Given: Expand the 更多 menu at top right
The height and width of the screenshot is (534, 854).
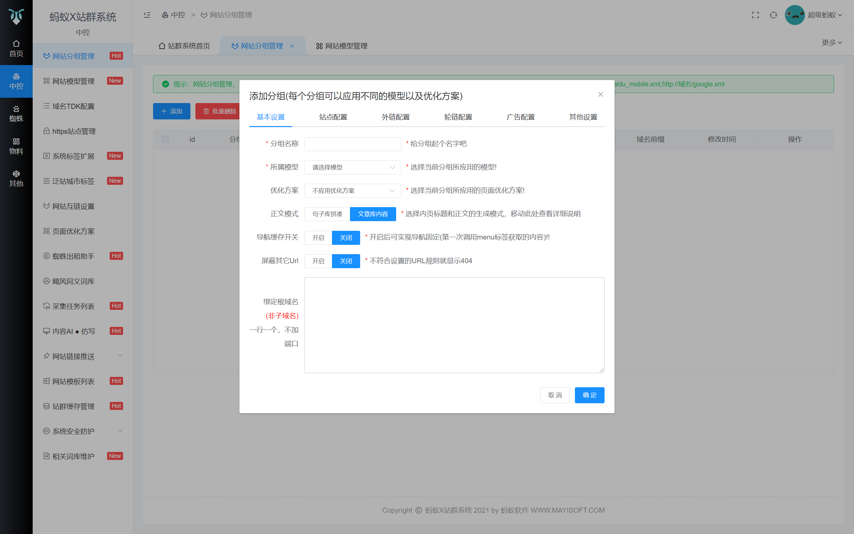Looking at the screenshot, I should tap(831, 42).
